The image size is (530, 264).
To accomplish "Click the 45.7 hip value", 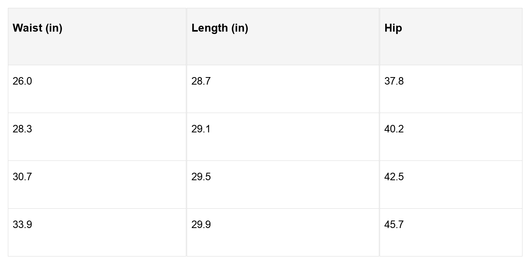I will tap(394, 225).
